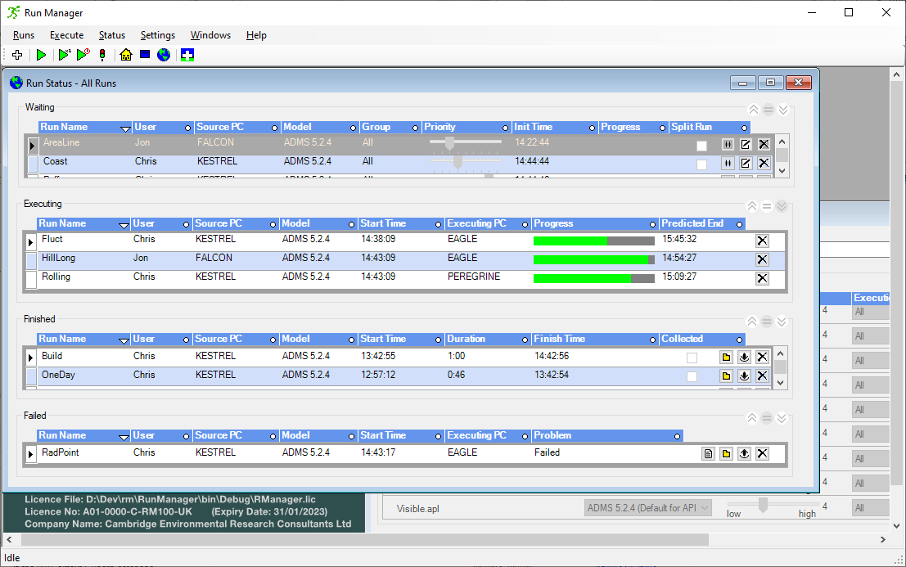Tick the Split Run checkbox for AreaLine
This screenshot has width=906, height=567.
(701, 145)
